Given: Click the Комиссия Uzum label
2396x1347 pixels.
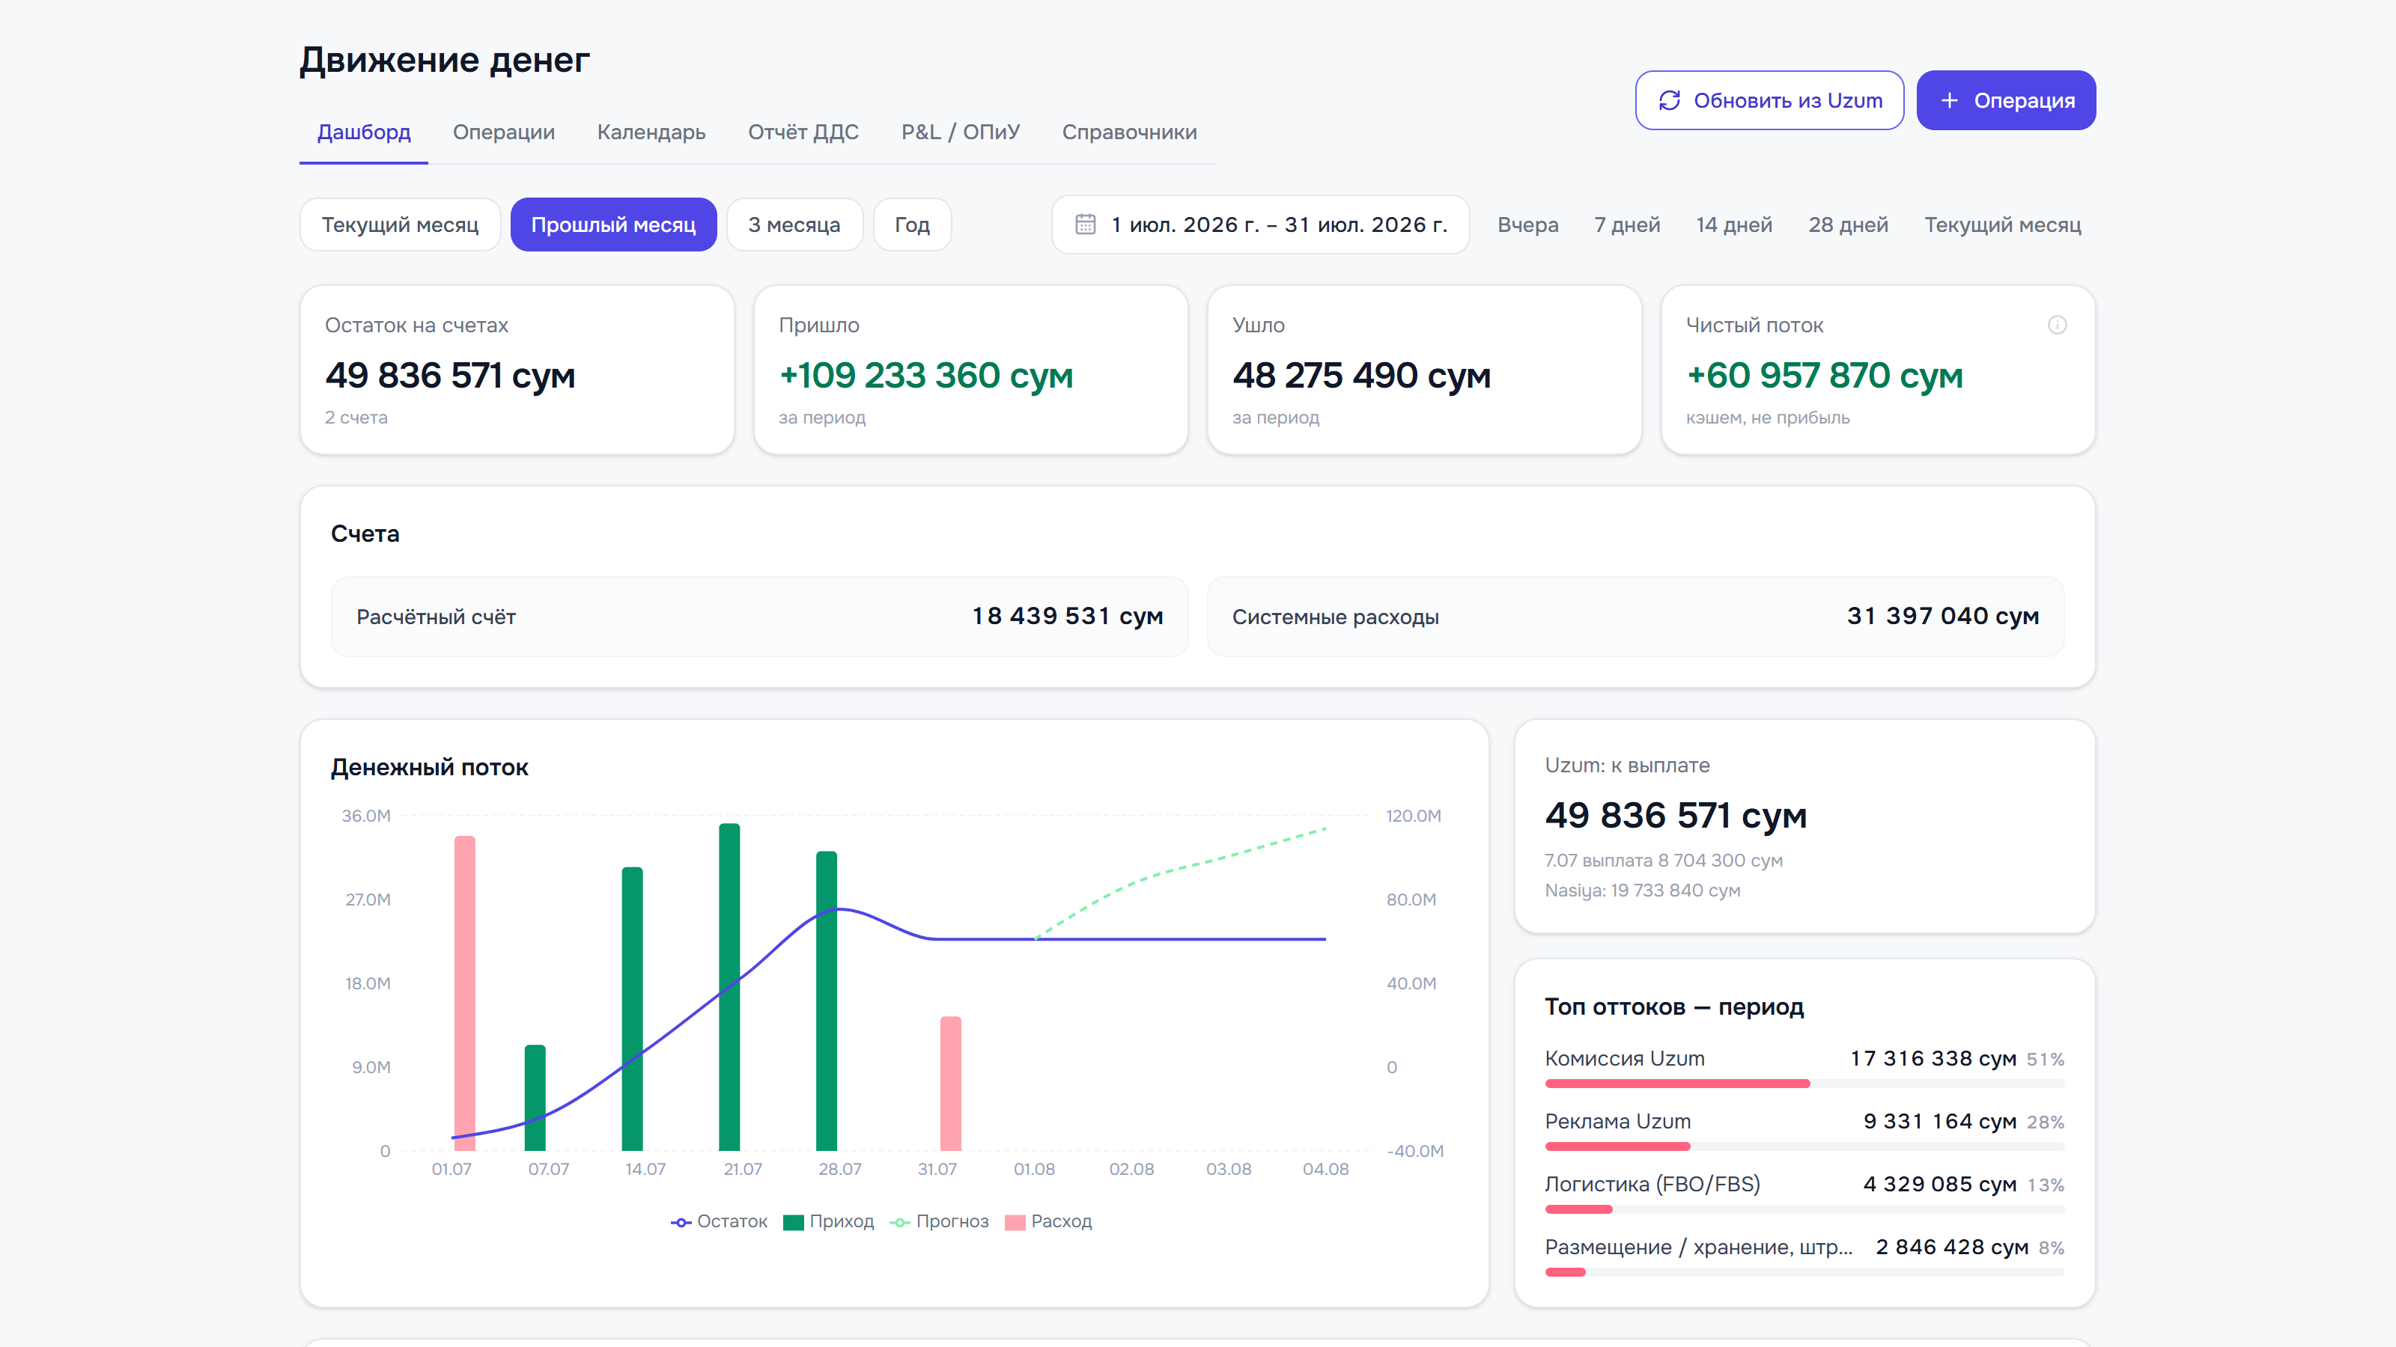Looking at the screenshot, I should point(1625,1059).
